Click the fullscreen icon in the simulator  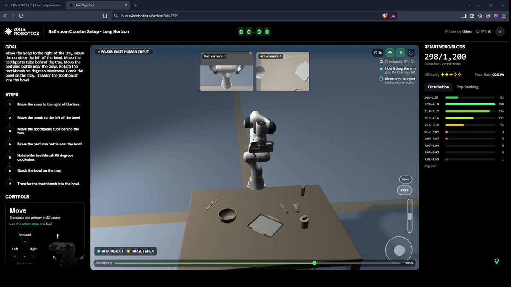[x=411, y=53]
